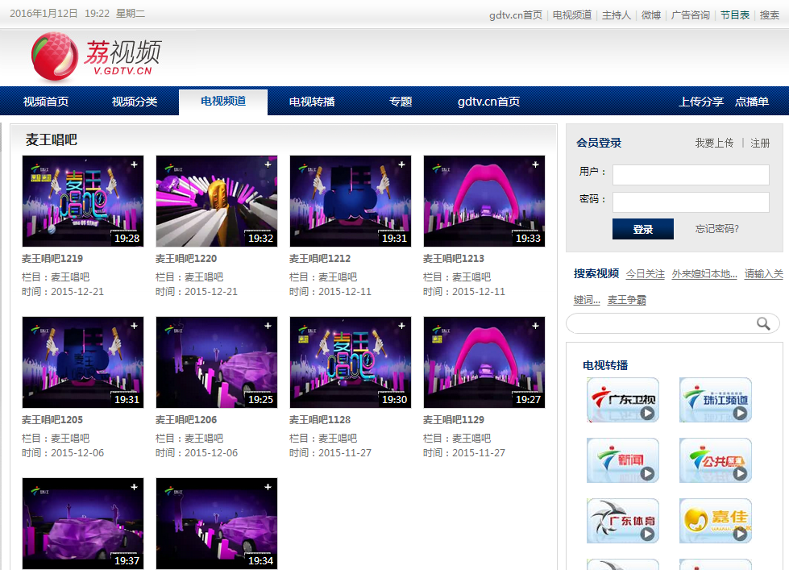Open the 微博 link at the top
This screenshot has height=570, width=789.
[651, 15]
